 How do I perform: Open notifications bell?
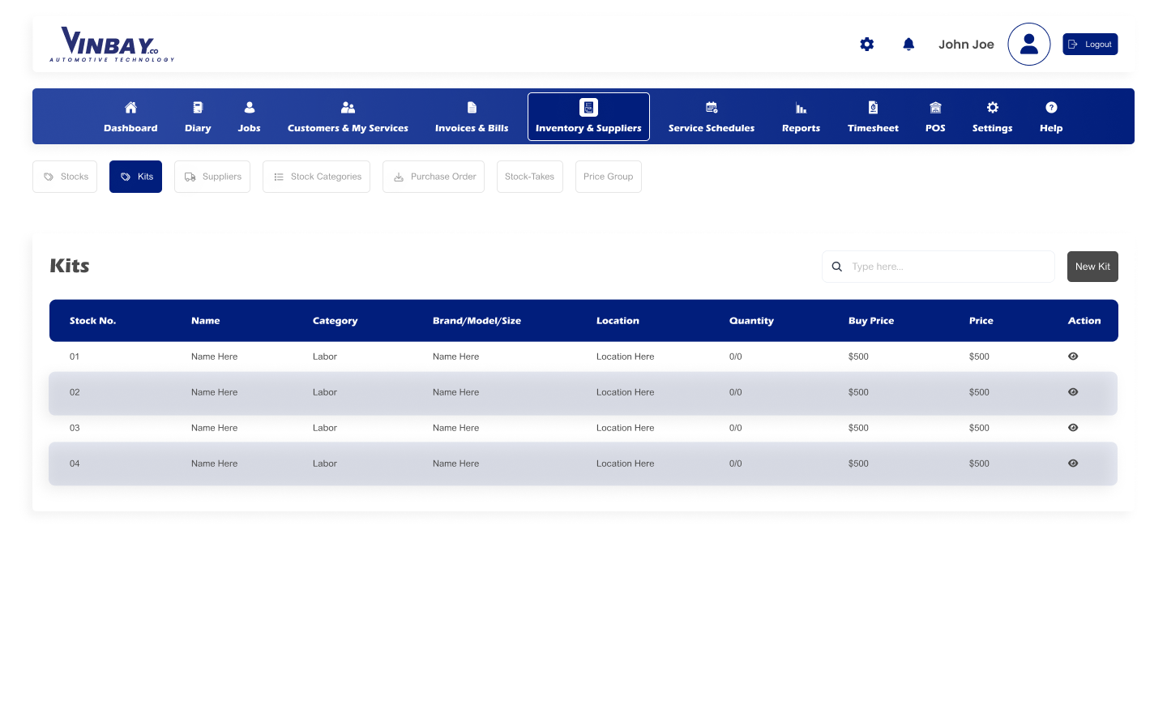(x=908, y=45)
